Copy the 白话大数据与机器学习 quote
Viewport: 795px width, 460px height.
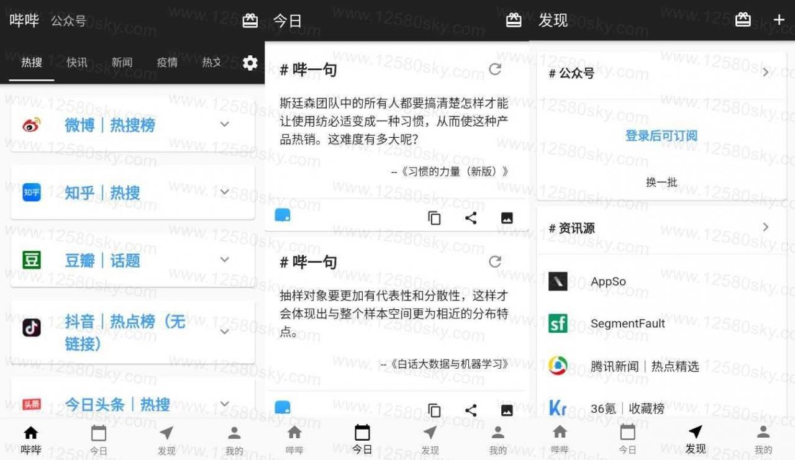pyautogui.click(x=435, y=410)
